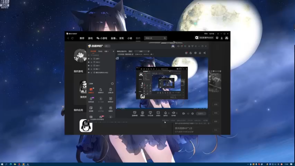Screen dimensions: 295x166
Task: Go back in the Tencent assistant window
Action: click(68, 38)
